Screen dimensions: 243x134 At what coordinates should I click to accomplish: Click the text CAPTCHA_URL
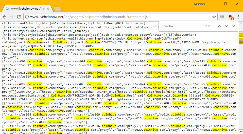[28, 92]
